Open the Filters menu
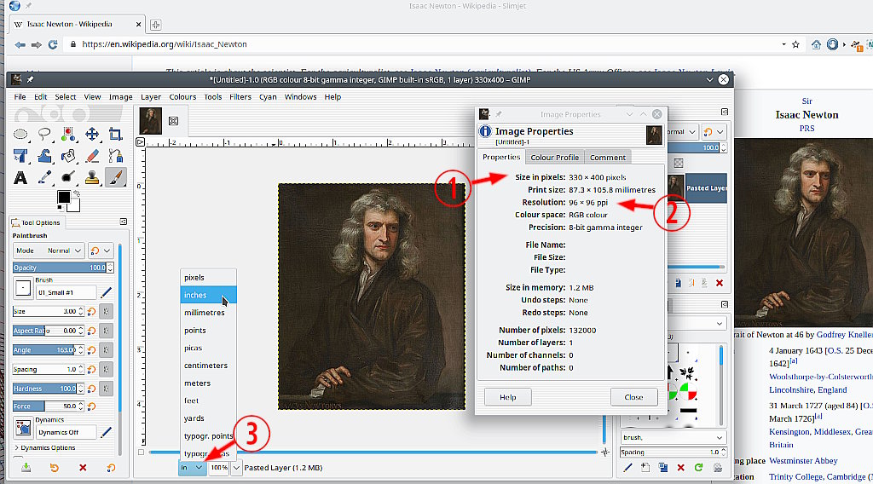This screenshot has width=873, height=484. [x=240, y=97]
